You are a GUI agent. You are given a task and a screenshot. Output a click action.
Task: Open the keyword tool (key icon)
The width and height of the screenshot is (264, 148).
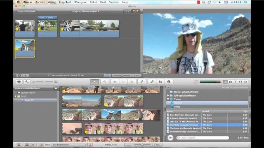coord(142,82)
